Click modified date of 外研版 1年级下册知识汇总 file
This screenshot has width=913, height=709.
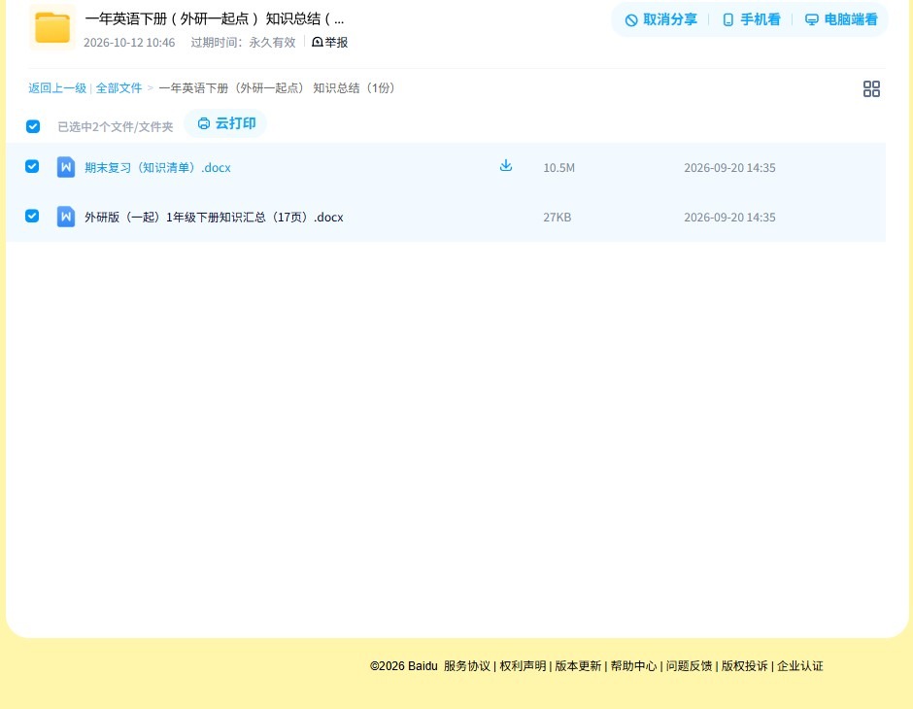coord(729,218)
